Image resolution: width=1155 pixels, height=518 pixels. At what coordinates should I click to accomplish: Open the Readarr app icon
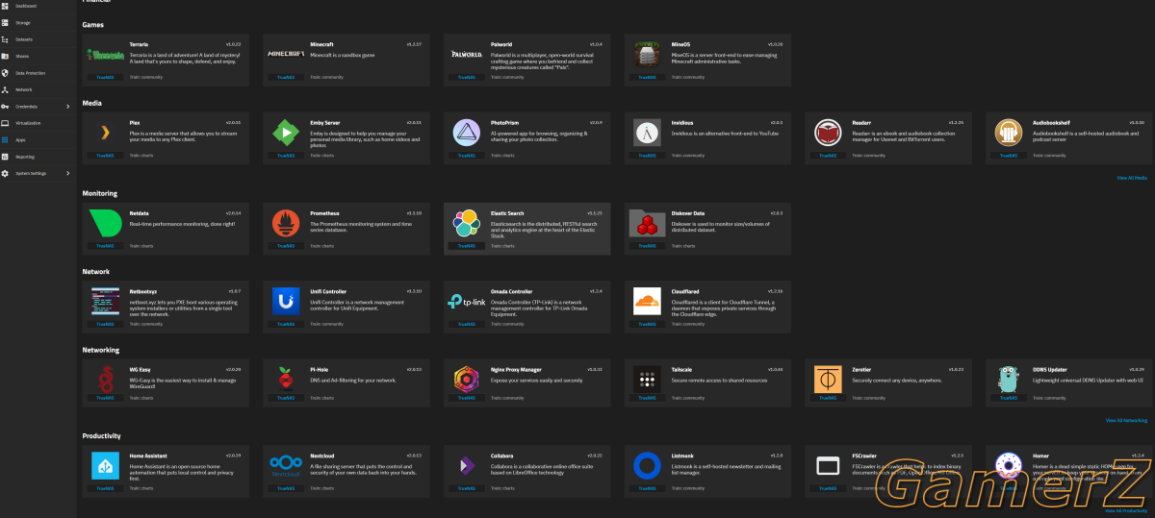pos(829,133)
